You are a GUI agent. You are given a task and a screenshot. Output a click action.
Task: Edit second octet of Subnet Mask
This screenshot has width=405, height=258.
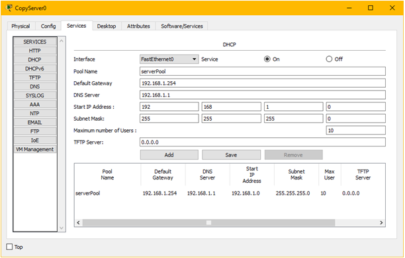pyautogui.click(x=232, y=119)
